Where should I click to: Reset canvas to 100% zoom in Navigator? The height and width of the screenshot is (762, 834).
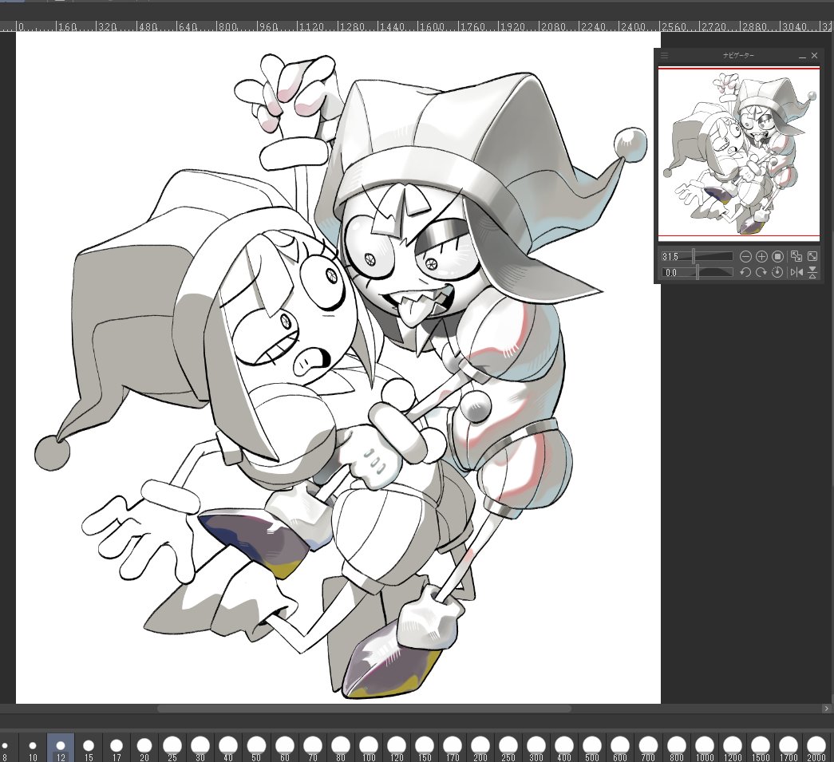click(x=777, y=257)
